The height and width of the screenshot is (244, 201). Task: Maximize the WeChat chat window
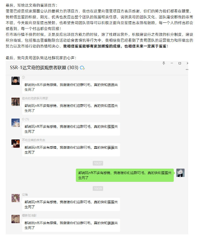point(180,63)
